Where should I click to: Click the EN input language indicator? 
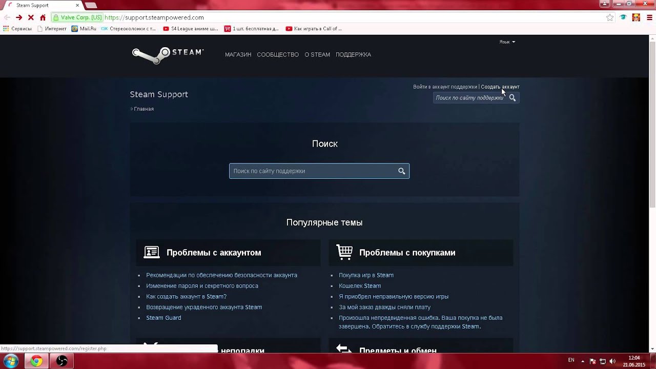pos(571,360)
